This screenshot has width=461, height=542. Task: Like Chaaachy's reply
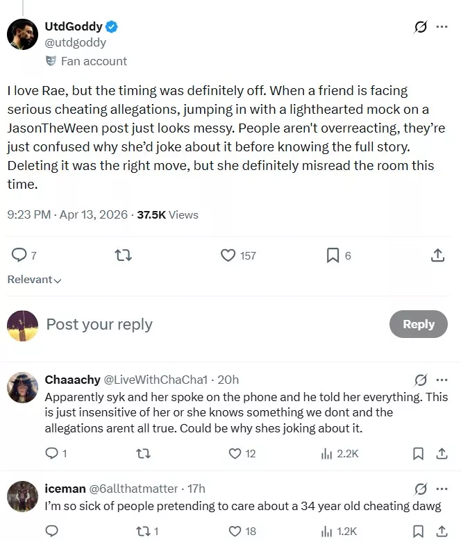tap(235, 453)
